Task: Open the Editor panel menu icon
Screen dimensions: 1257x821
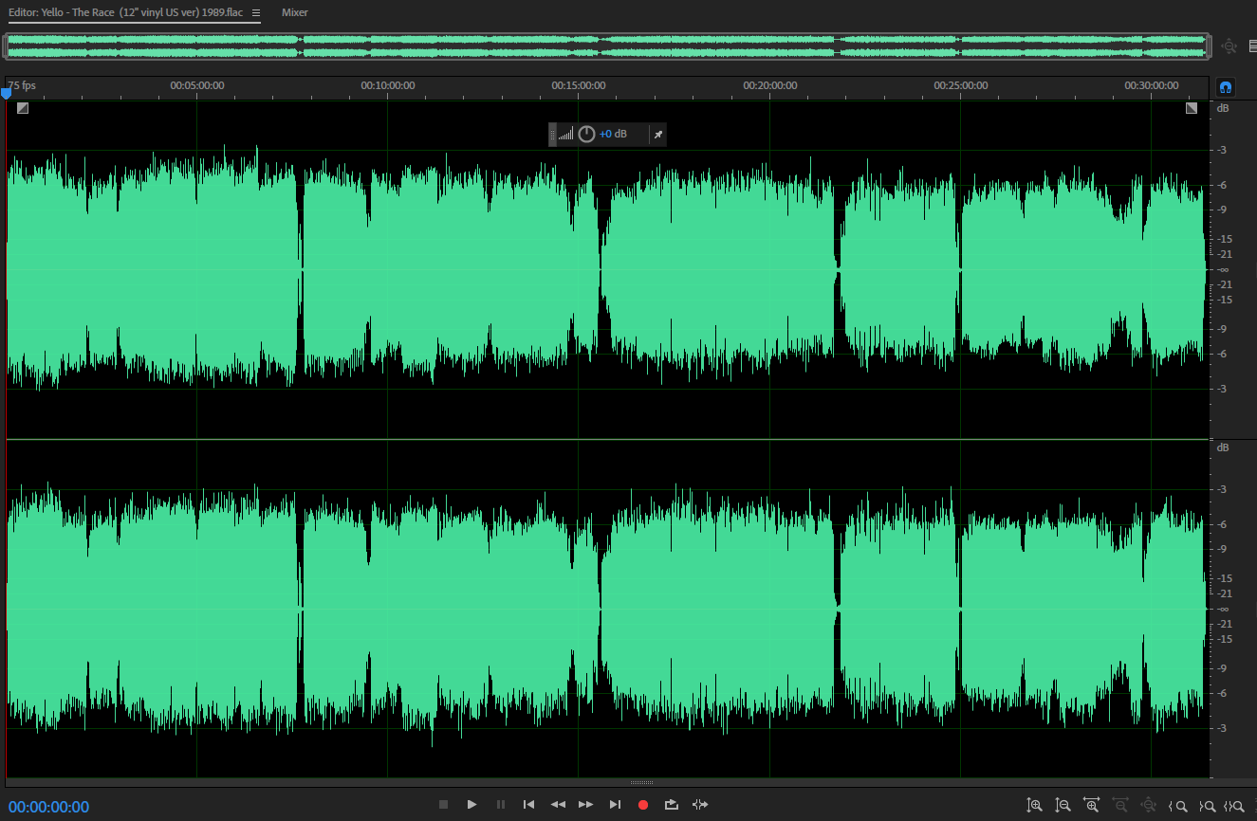Action: [255, 13]
